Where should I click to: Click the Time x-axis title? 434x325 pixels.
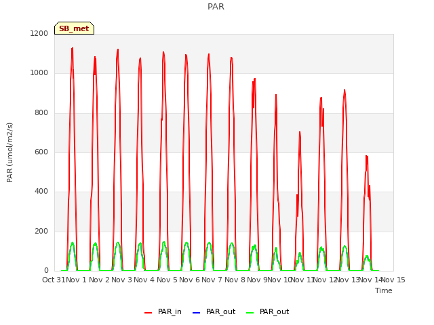click(384, 290)
